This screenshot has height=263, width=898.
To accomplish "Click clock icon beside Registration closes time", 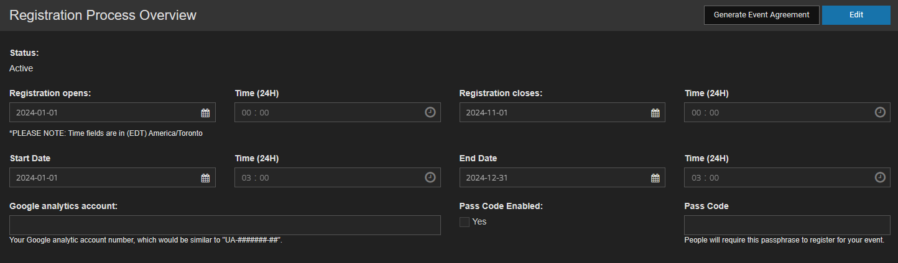I will [879, 112].
